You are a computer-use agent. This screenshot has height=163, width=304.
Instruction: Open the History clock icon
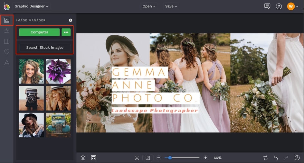[x=297, y=158]
